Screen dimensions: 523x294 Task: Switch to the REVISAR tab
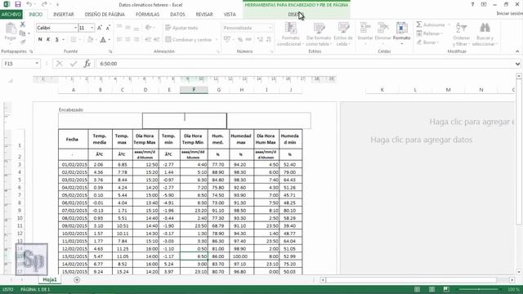click(204, 15)
